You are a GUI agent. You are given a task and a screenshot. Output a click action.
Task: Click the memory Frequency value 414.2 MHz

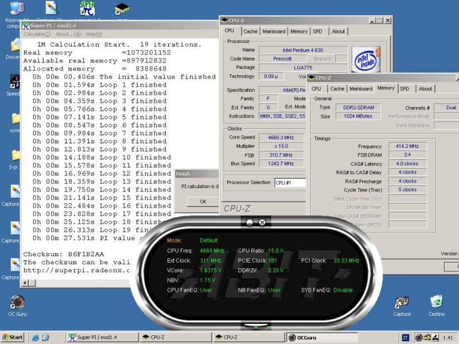click(407, 146)
